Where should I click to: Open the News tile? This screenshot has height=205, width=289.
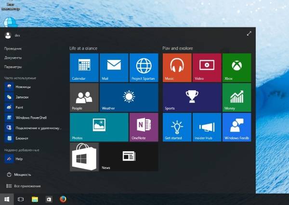tap(129, 157)
